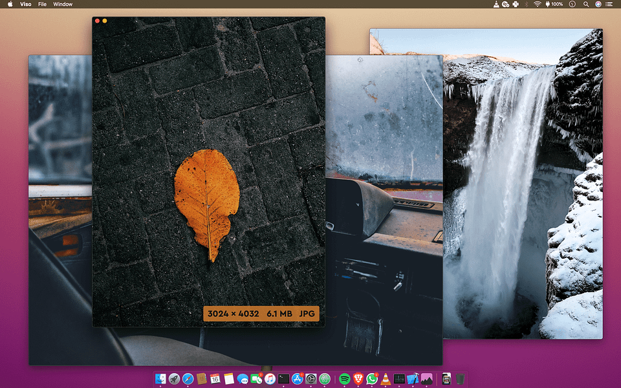Image resolution: width=621 pixels, height=388 pixels.
Task: Open Notification Center list icon
Action: click(x=609, y=4)
